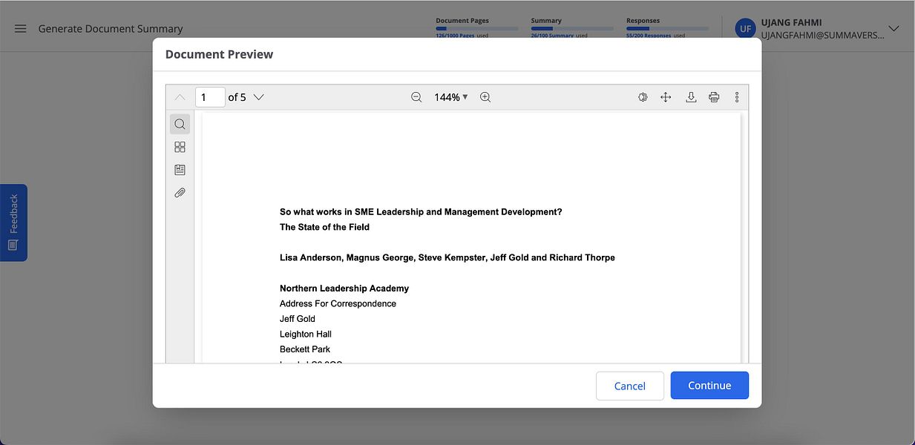
Task: Print the document from the viewer toolbar
Action: point(714,97)
